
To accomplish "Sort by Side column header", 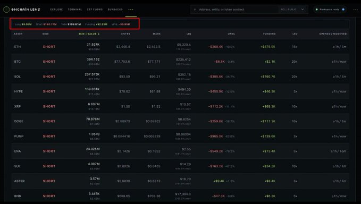I will coord(46,34).
